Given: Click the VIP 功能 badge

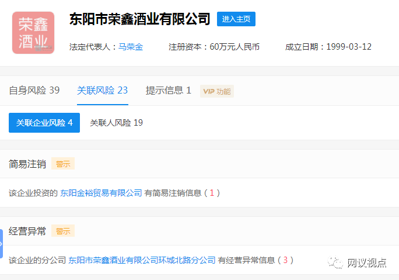Looking at the screenshot, I should 216,91.
